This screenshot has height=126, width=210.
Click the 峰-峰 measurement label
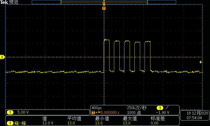[20, 123]
